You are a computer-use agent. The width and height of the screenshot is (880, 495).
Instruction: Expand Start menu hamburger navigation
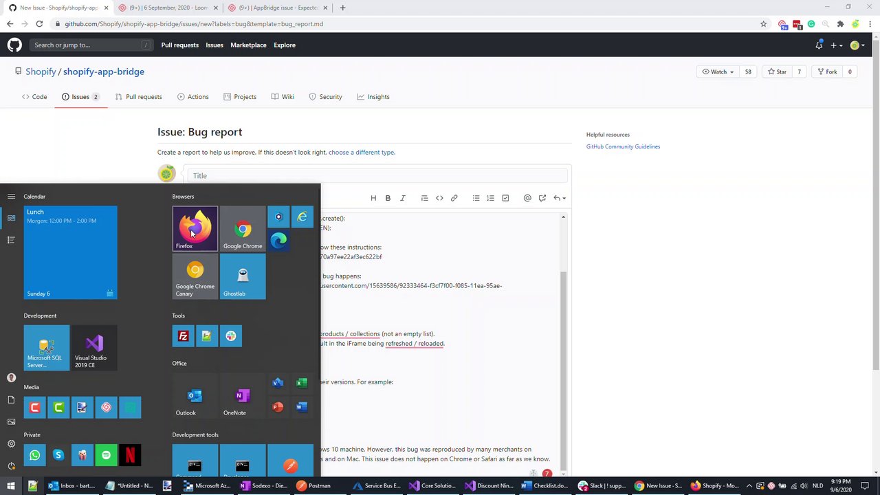(x=11, y=196)
